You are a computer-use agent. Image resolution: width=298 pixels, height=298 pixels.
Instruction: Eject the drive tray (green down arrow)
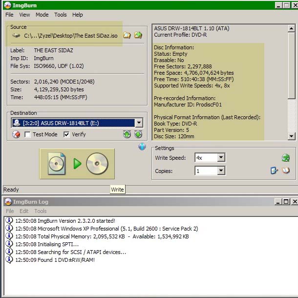point(138,134)
